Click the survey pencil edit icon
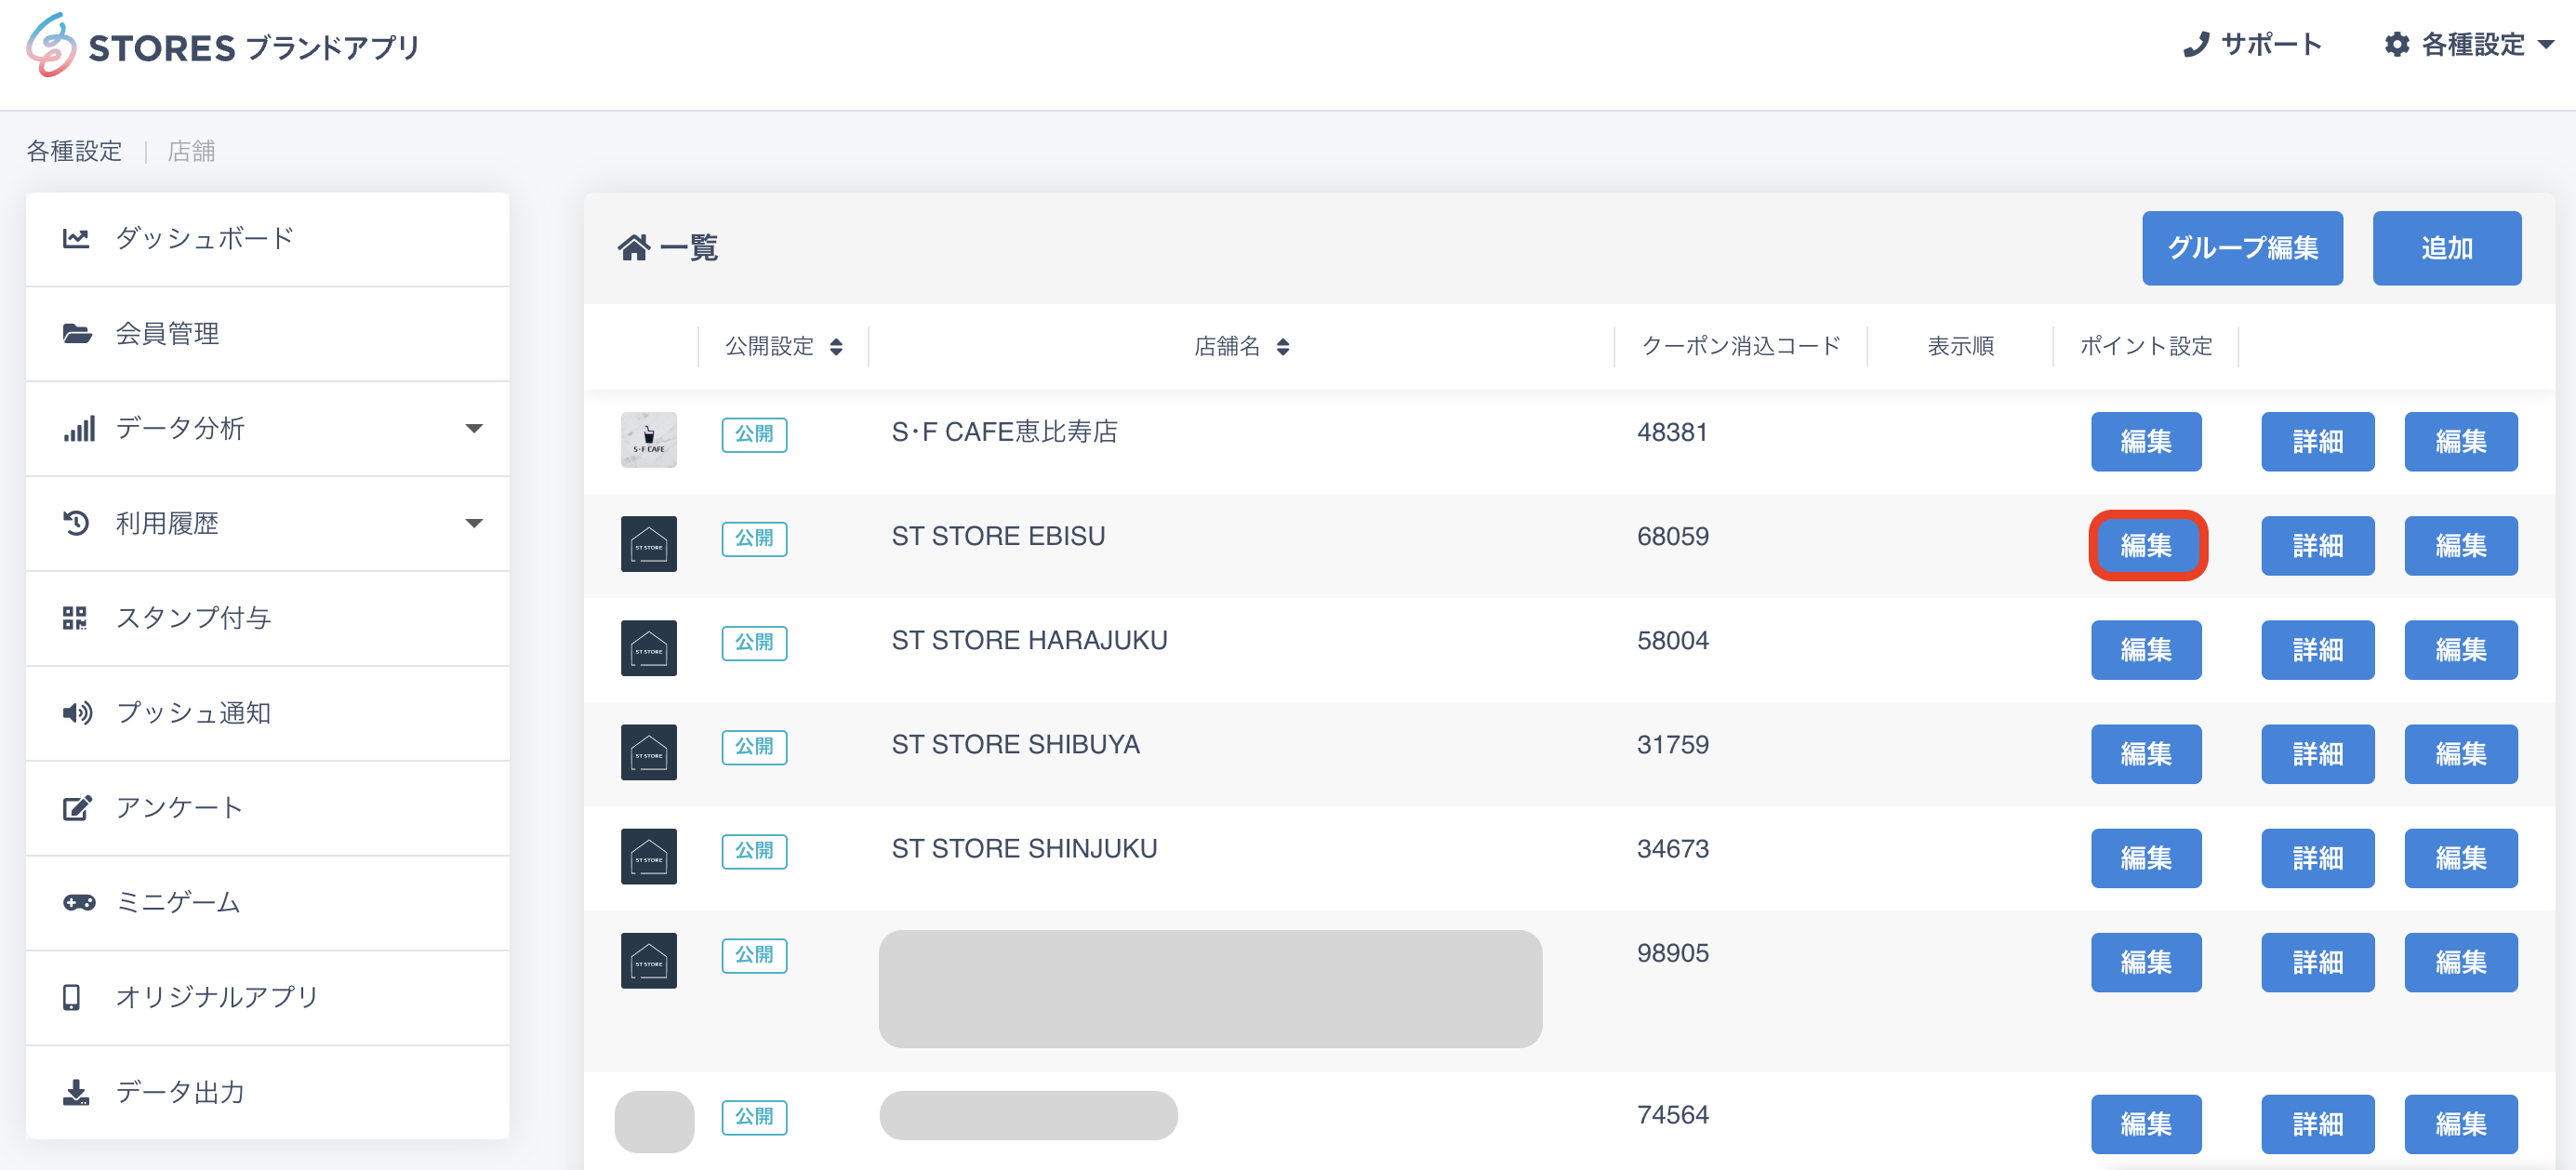Screen dimensions: 2576x1170 pos(77,808)
